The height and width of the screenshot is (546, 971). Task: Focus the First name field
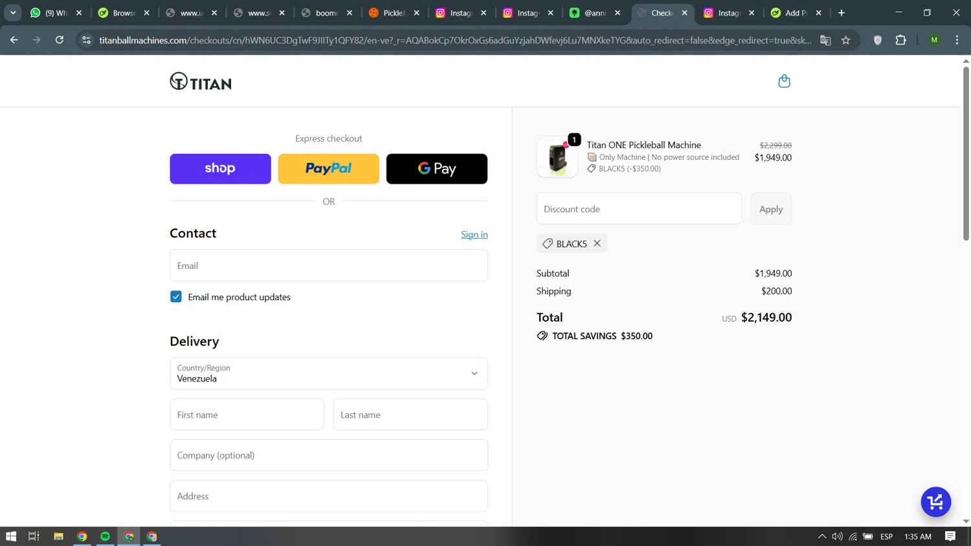(247, 415)
